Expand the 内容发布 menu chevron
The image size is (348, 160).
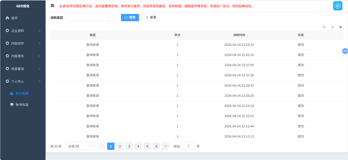(40, 56)
